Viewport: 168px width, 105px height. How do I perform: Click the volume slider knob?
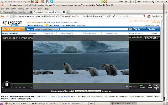point(133,86)
